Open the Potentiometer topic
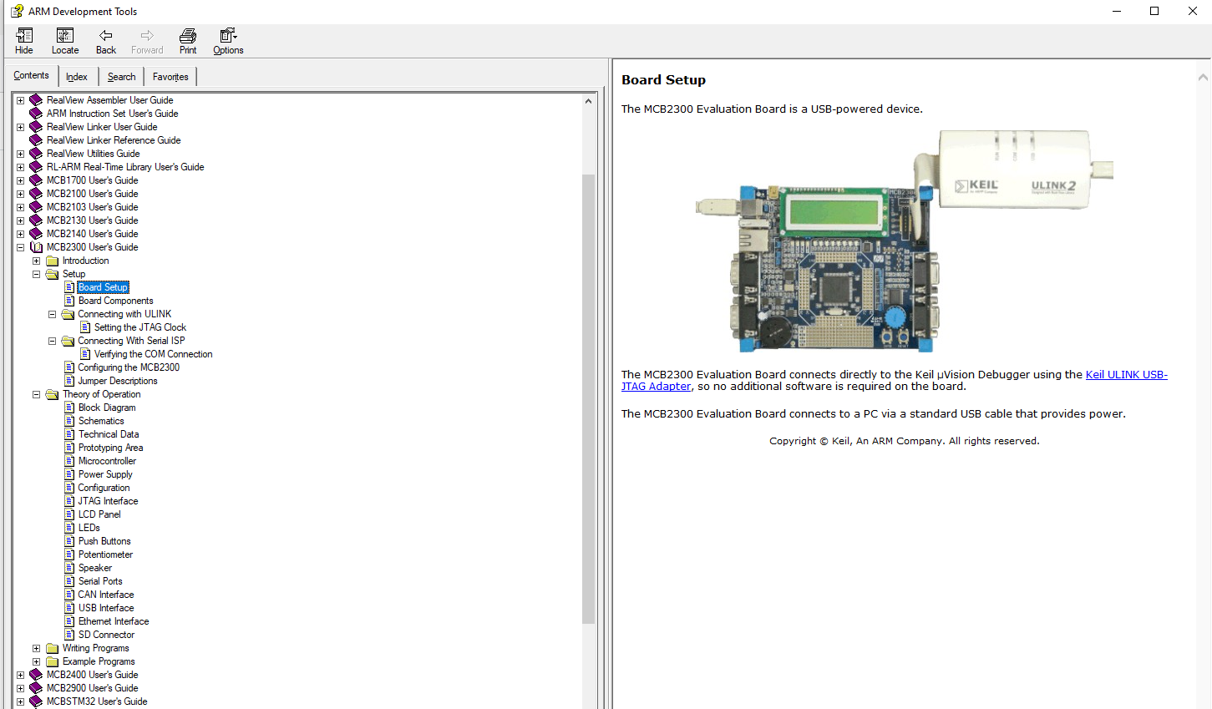The image size is (1212, 709). [x=105, y=555]
